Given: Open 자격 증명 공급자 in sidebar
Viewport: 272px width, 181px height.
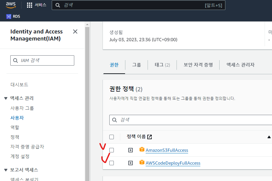Looking at the screenshot, I should [27, 147].
